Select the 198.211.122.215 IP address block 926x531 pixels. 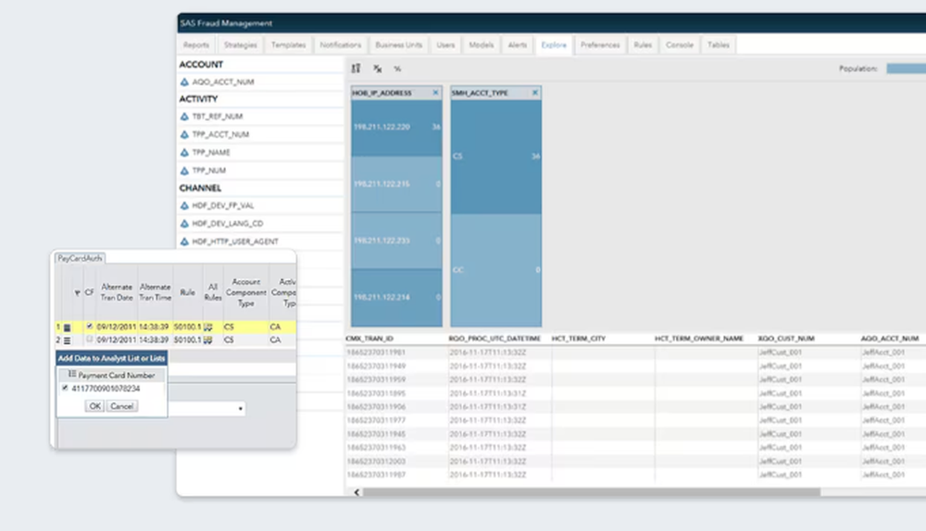click(396, 184)
